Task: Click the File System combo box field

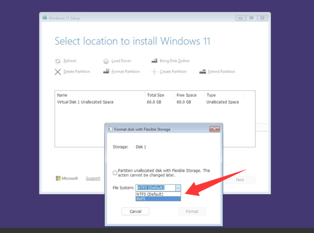Action: 158,188
